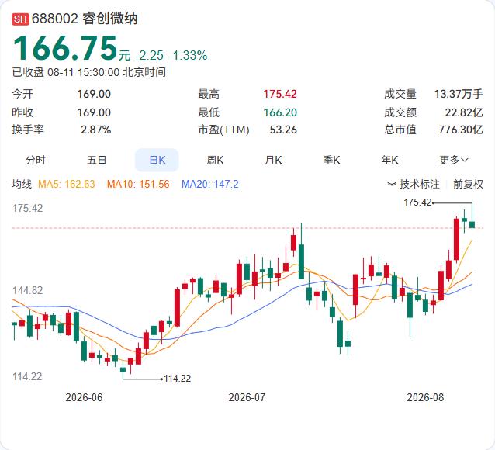Click the 2026-06 date axis label

coord(84,397)
